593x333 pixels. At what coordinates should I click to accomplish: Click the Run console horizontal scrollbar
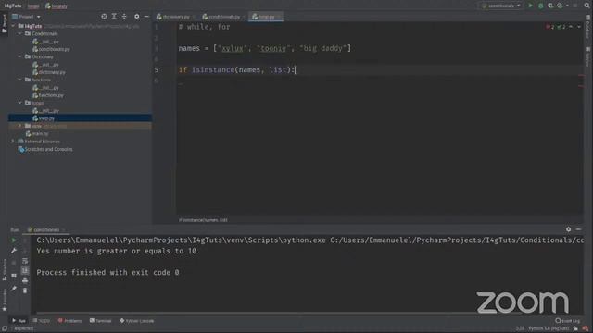279,313
